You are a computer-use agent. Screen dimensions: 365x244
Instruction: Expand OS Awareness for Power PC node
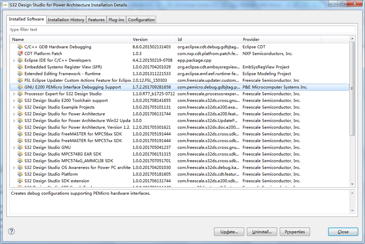[14, 168]
